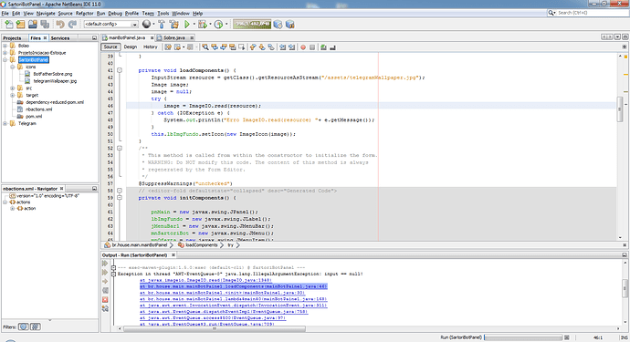
Task: Click Stop Macro Recording editor icon
Action: coord(312,47)
